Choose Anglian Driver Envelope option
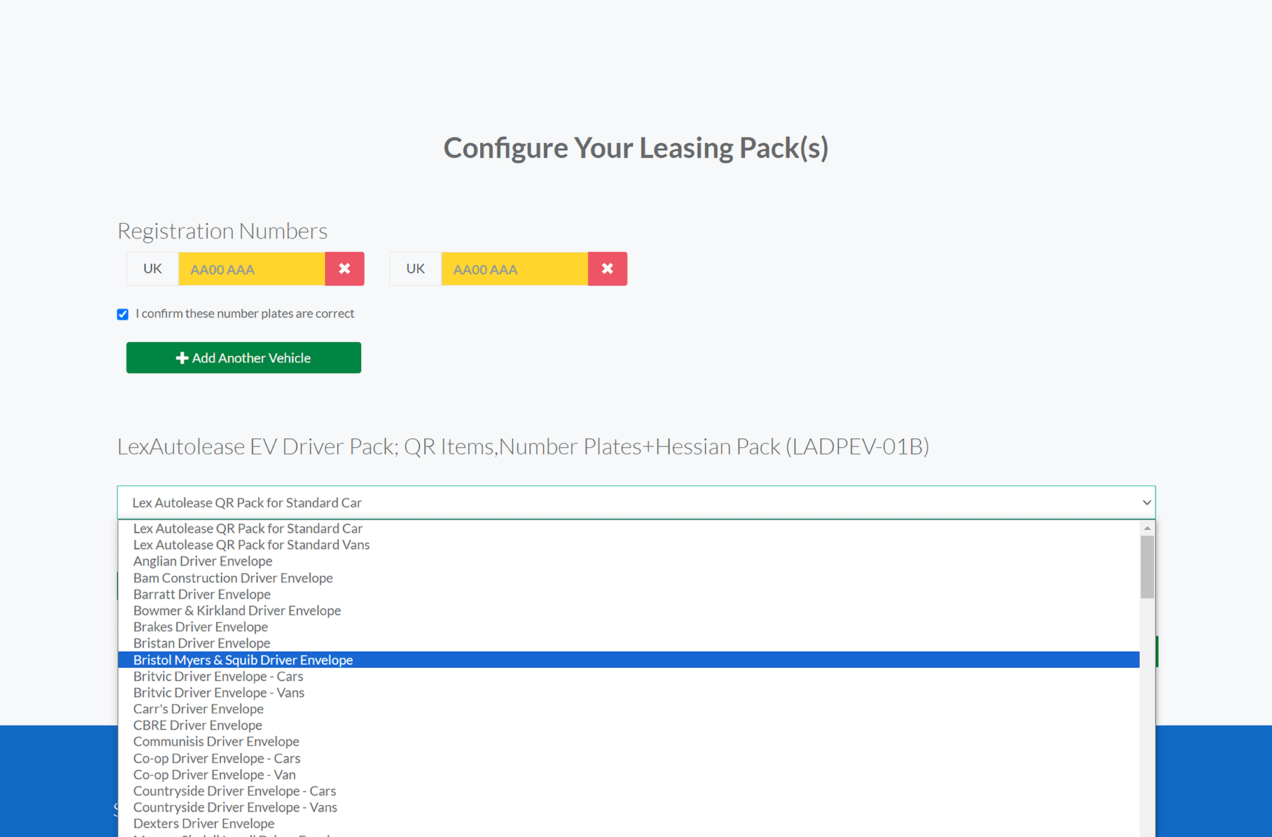1272x837 pixels. 203,561
